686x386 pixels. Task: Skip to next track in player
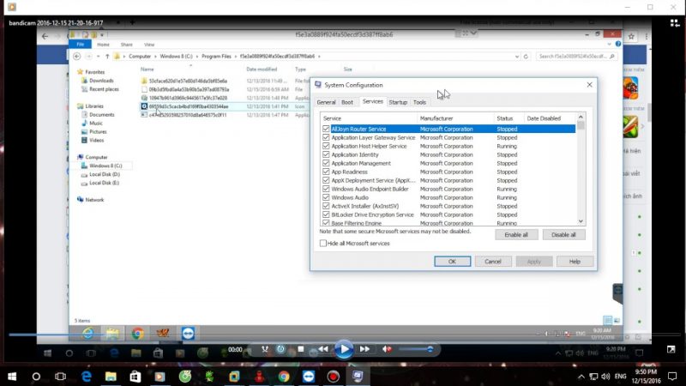(x=365, y=349)
